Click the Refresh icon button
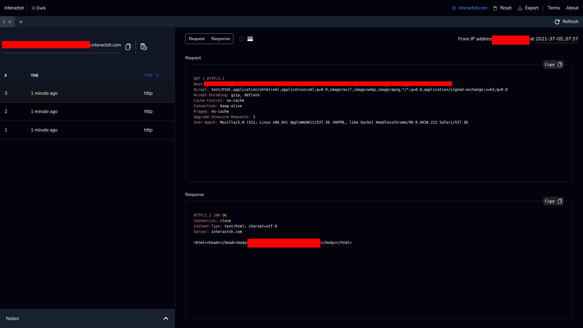 557,22
